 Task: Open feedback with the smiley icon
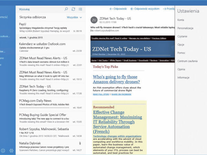(x=3, y=151)
